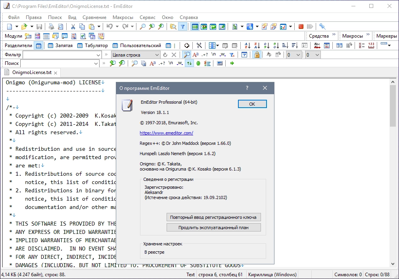The height and width of the screenshot is (279, 399).
Task: Stop macro recording with the red square icon
Action: pos(301,27)
